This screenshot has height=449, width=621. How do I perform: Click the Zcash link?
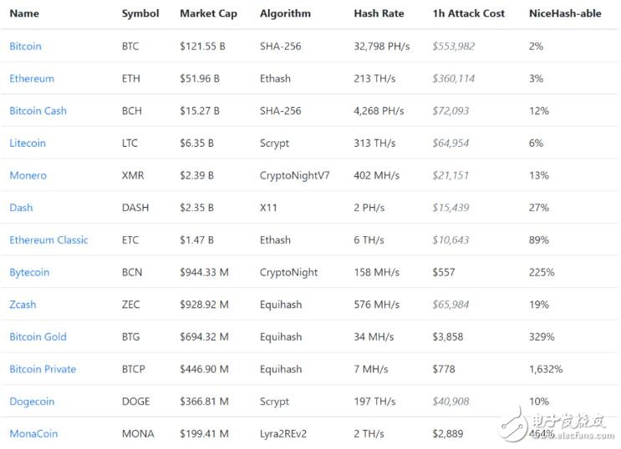tap(23, 305)
